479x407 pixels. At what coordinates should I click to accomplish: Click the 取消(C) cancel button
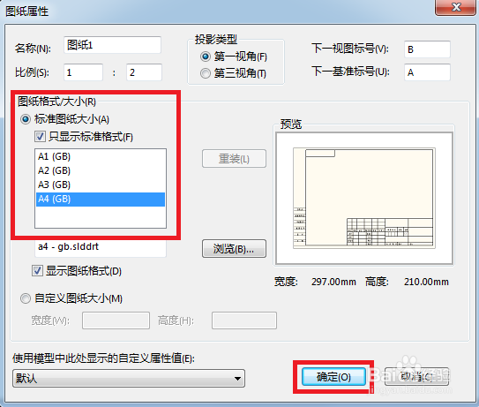(416, 376)
